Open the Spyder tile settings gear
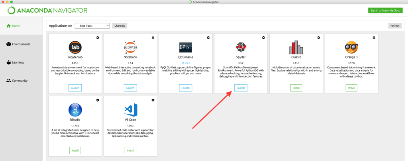 point(263,38)
